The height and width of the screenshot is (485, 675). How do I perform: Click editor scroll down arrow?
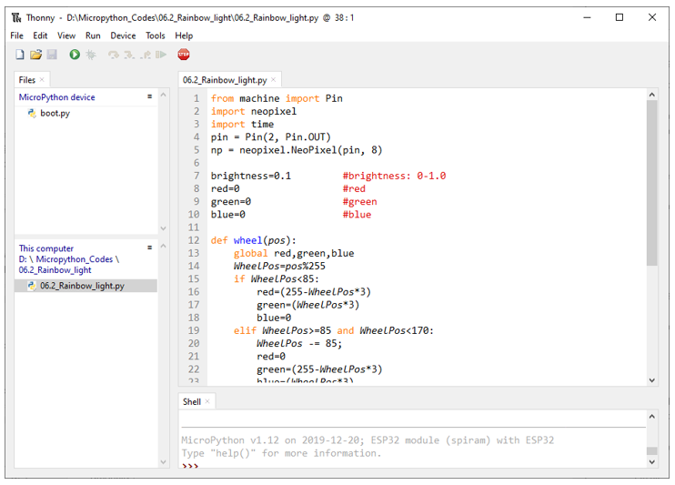pos(651,380)
